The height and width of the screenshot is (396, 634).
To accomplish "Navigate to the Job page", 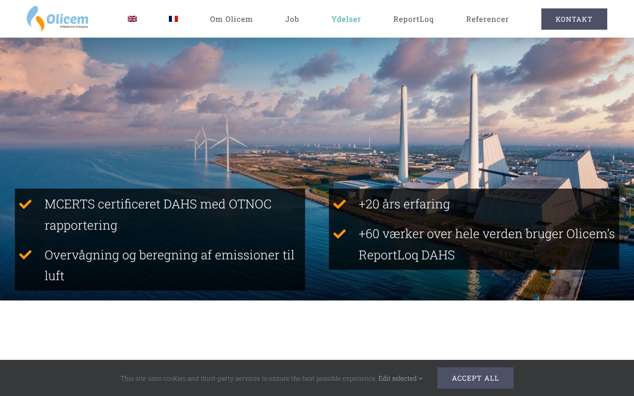I will [292, 19].
